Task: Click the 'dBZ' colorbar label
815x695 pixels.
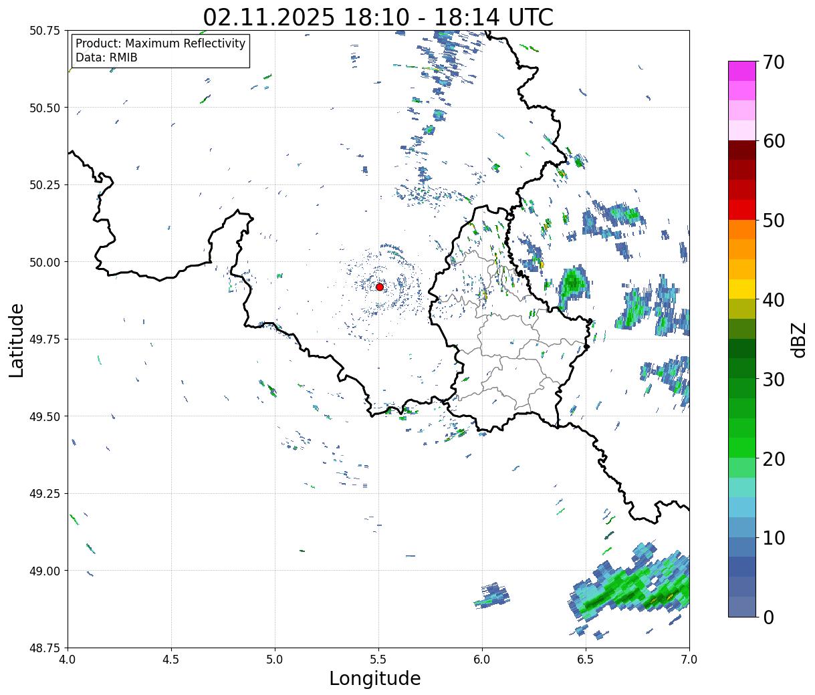Action: tap(799, 339)
